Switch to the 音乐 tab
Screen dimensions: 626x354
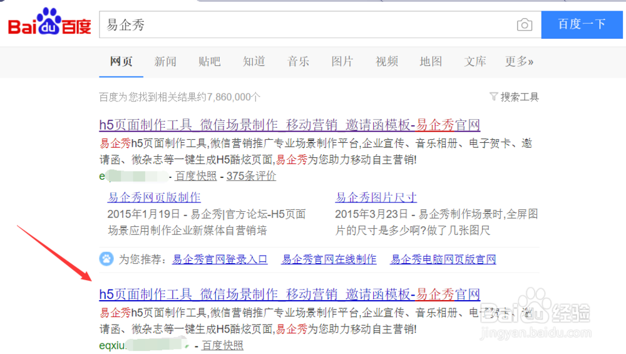[298, 61]
